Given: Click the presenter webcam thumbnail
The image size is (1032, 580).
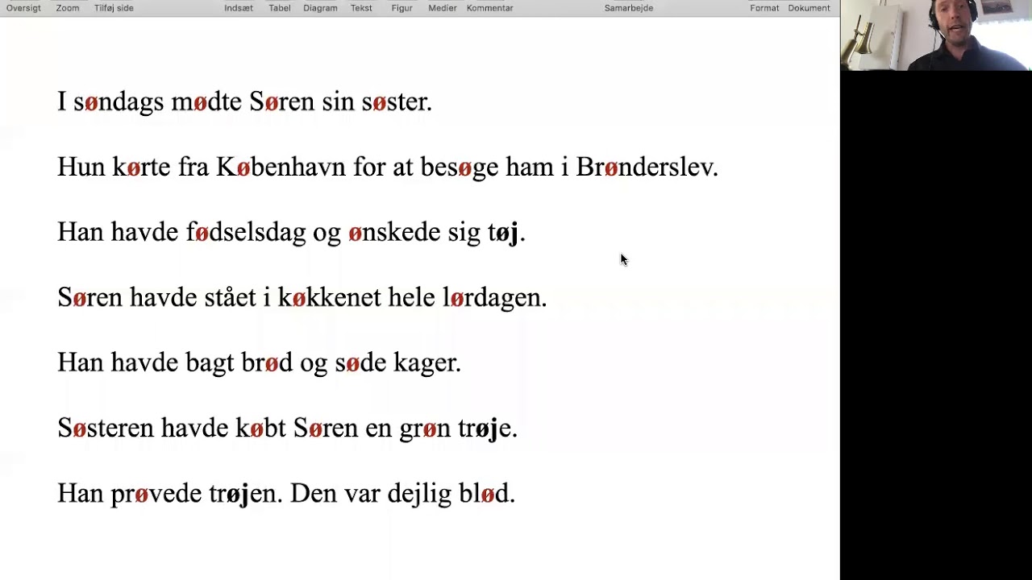Looking at the screenshot, I should [936, 35].
